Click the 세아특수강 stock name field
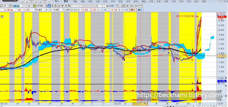This screenshot has width=228, height=107. (41, 6)
